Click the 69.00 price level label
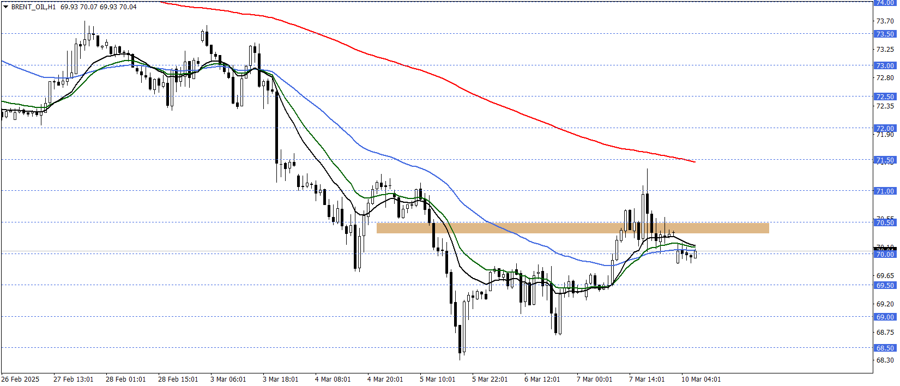Viewport: 900px width, 386px height. coord(885,317)
